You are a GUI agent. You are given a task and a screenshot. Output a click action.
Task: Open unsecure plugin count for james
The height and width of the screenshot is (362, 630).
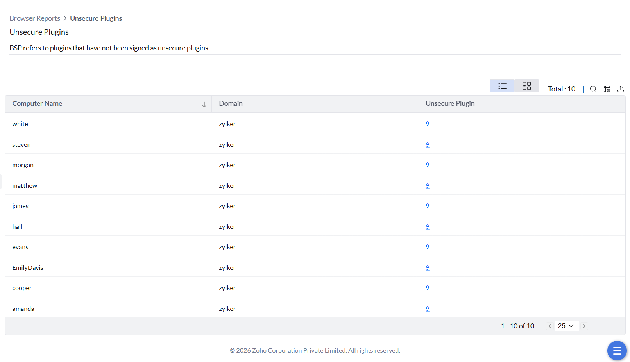pos(428,206)
